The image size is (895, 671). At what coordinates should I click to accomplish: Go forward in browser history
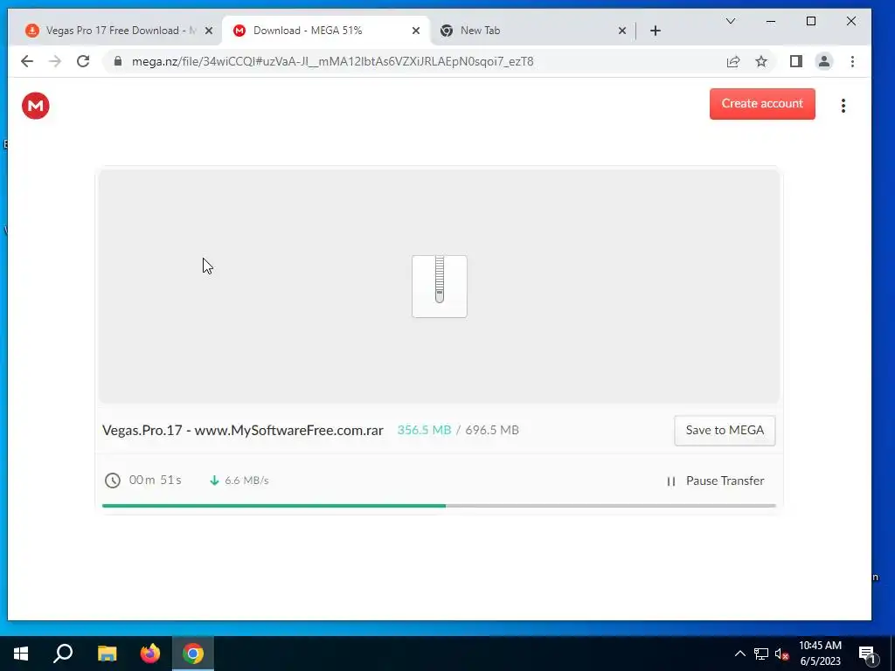point(55,62)
